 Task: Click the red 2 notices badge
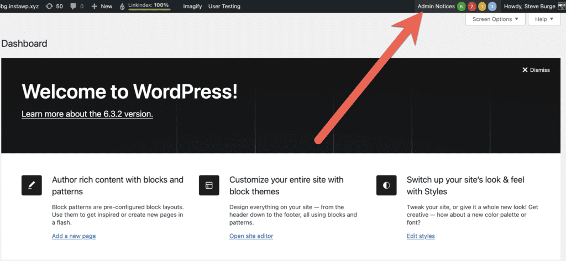click(x=471, y=7)
